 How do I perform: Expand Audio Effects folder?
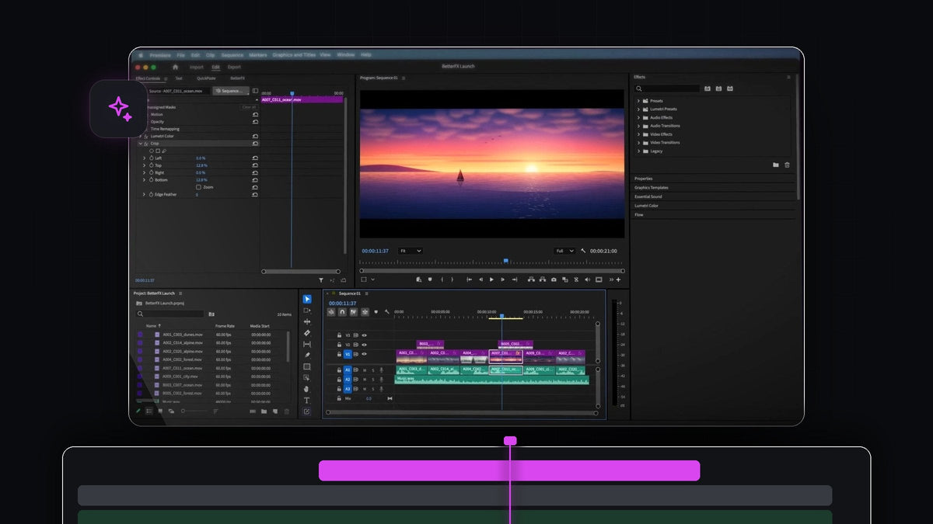tap(638, 118)
